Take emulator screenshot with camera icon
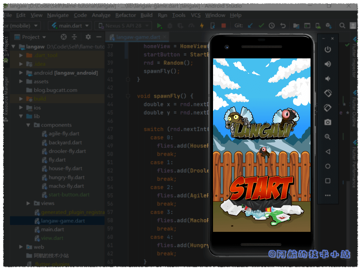361x270 pixels. 327,122
